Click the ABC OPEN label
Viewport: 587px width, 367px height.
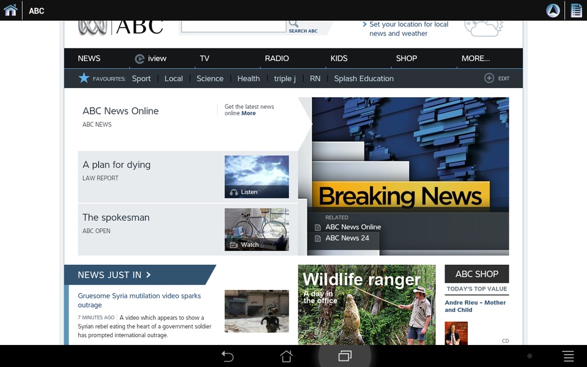point(96,231)
